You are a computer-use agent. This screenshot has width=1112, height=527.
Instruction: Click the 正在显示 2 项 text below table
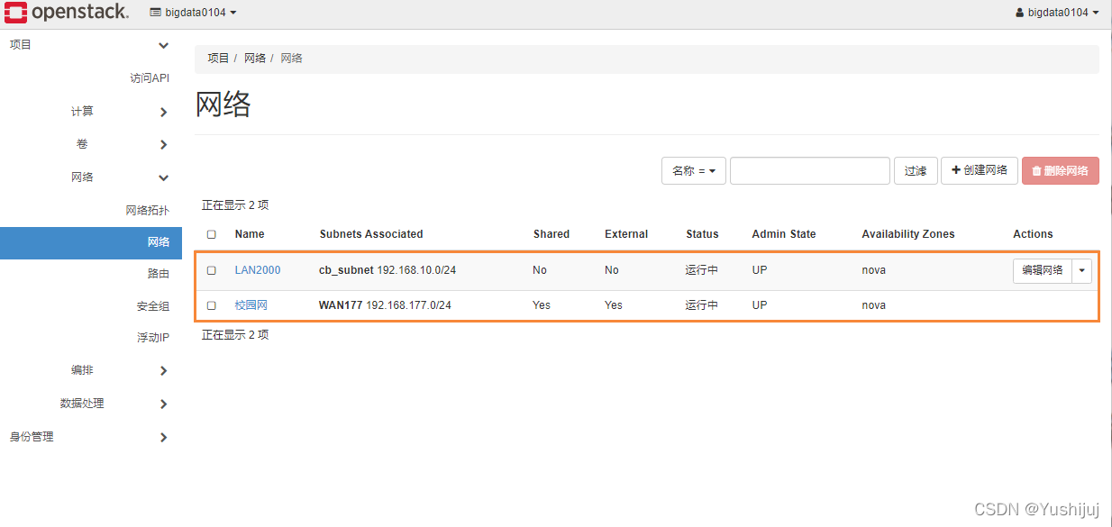pyautogui.click(x=235, y=335)
